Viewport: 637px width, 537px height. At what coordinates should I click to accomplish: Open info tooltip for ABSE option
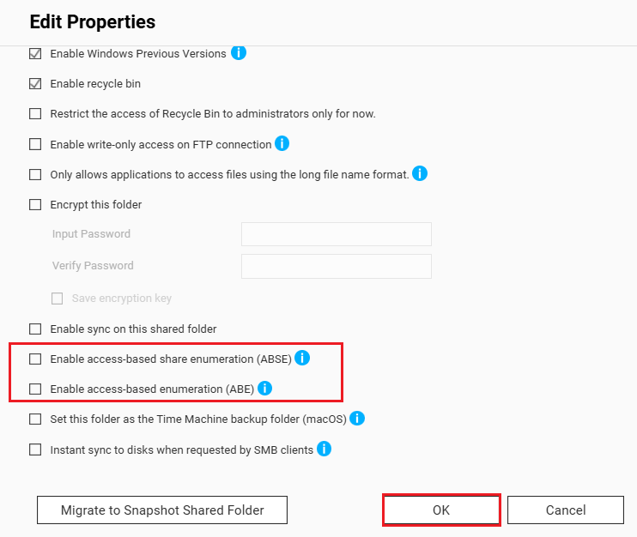[302, 358]
